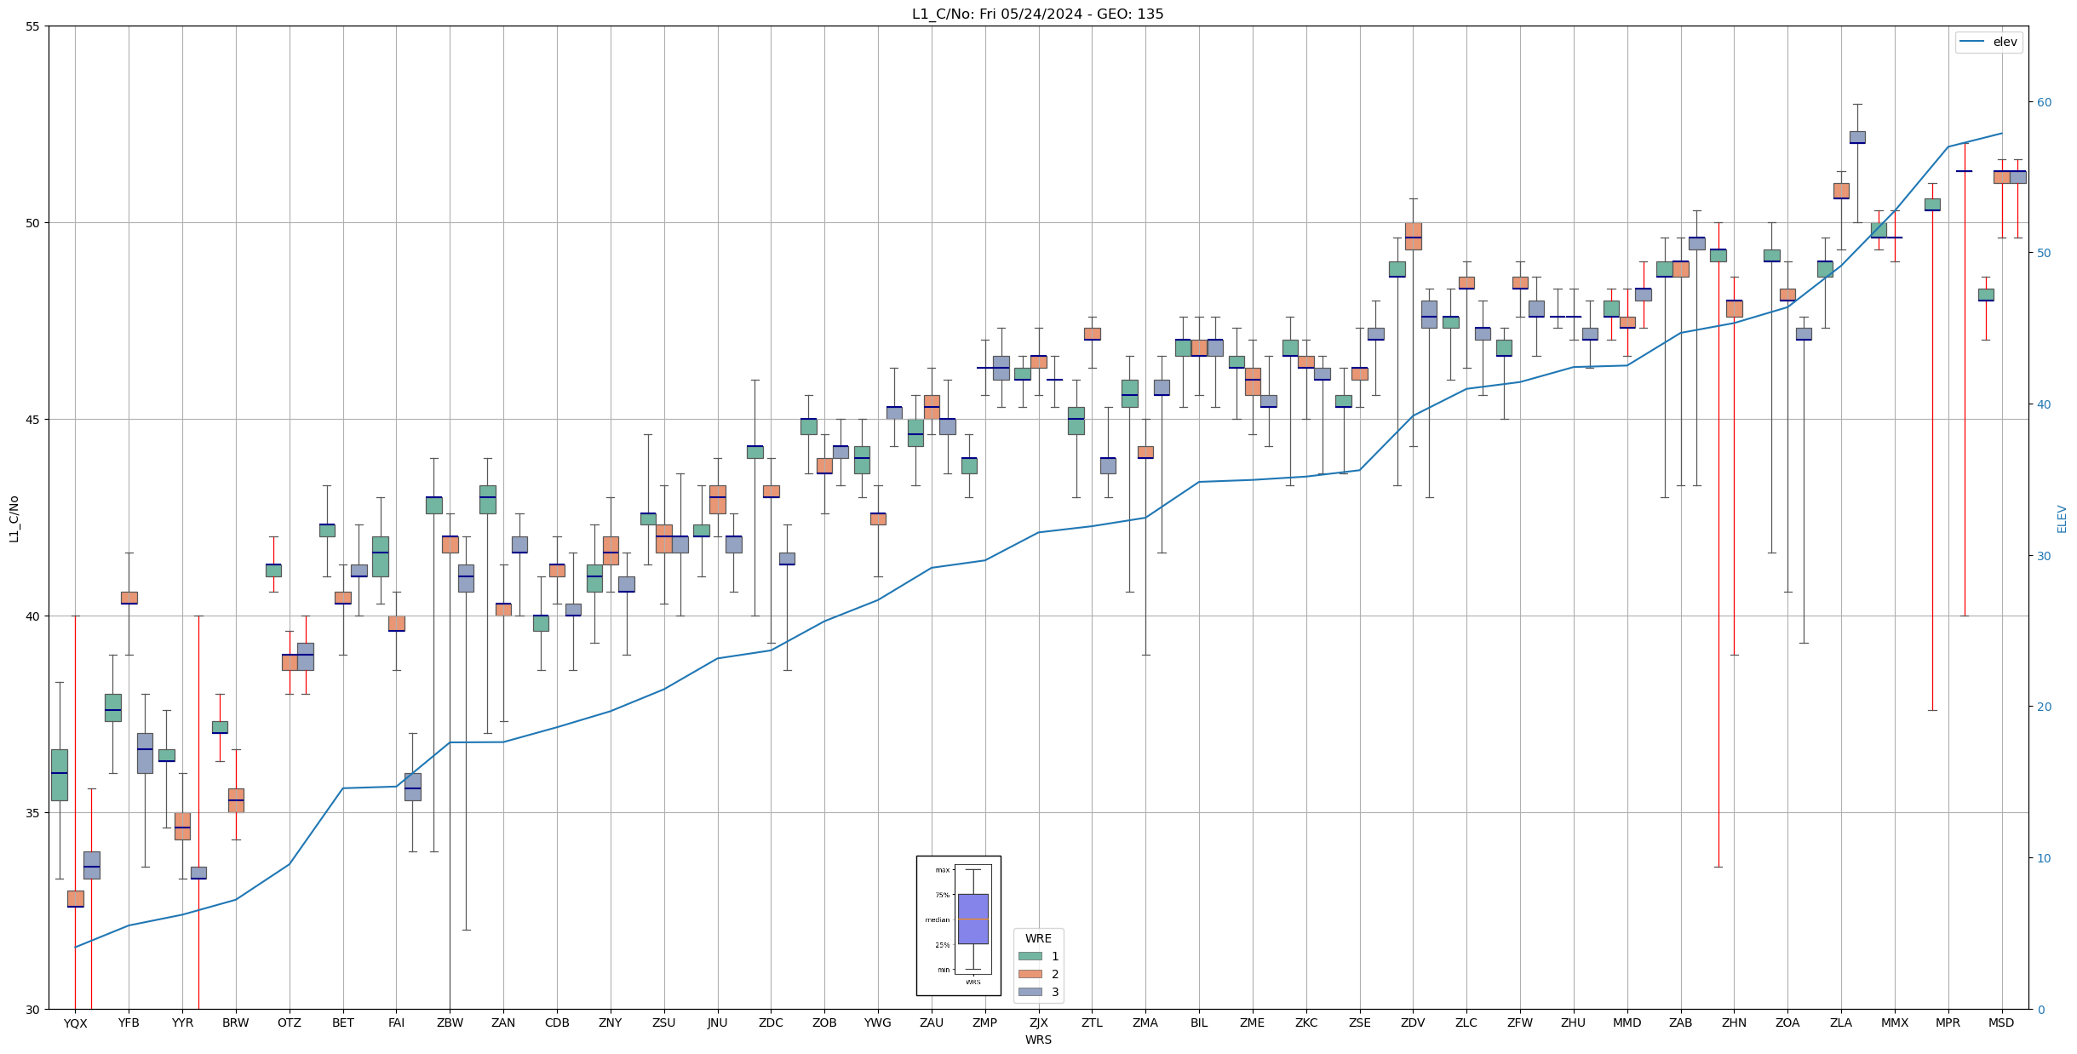Click the left axis tick value 55
Viewport: 2077px width, 1054px height.
(x=33, y=26)
